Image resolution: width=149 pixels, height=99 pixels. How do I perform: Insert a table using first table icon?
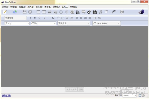pyautogui.click(x=38, y=12)
